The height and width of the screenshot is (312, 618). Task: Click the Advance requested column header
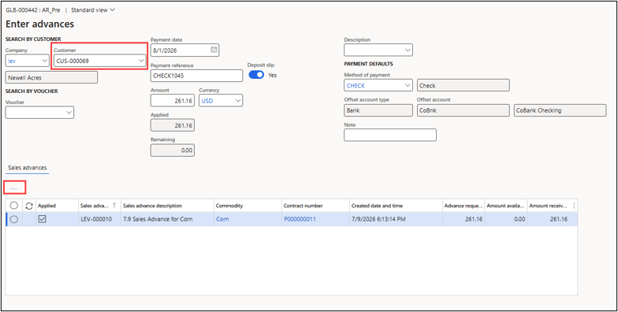tap(463, 206)
